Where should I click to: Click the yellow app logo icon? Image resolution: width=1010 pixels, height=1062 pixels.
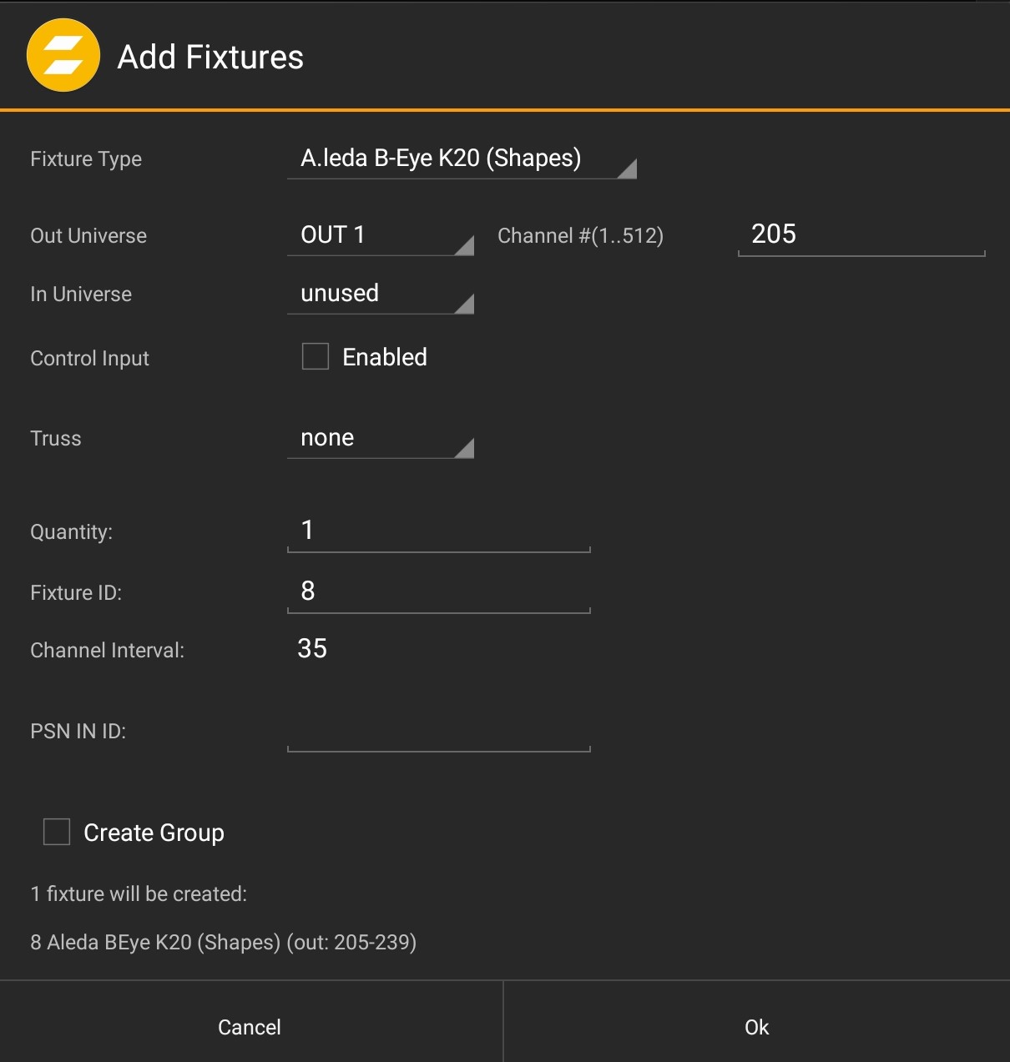[63, 56]
